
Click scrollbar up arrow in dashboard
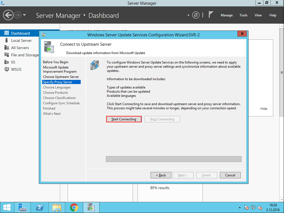coord(282,26)
